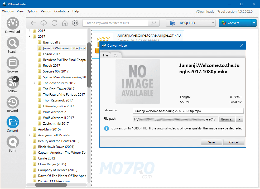Click the File name text field

pyautogui.click(x=188, y=111)
